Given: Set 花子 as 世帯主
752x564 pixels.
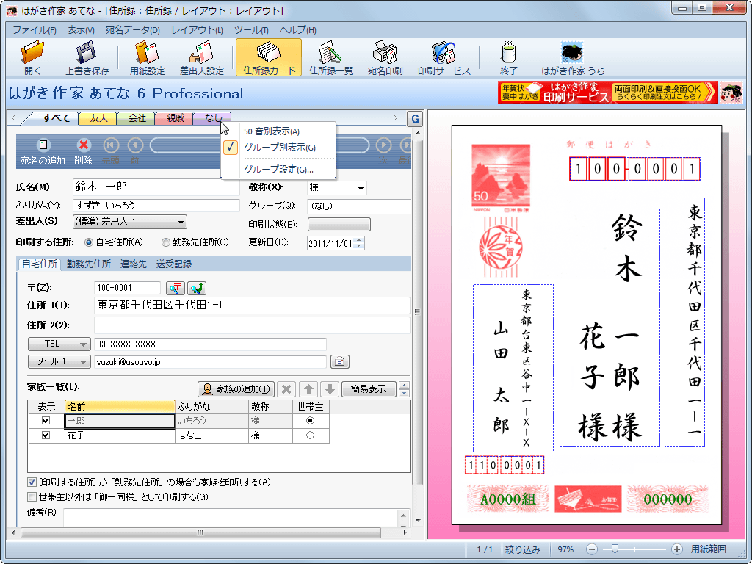Looking at the screenshot, I should point(311,435).
